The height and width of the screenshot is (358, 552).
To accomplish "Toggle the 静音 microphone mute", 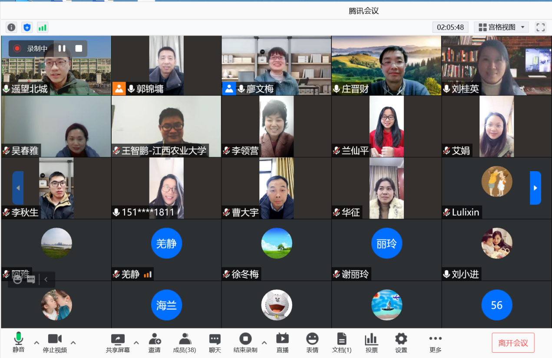I will tap(18, 343).
